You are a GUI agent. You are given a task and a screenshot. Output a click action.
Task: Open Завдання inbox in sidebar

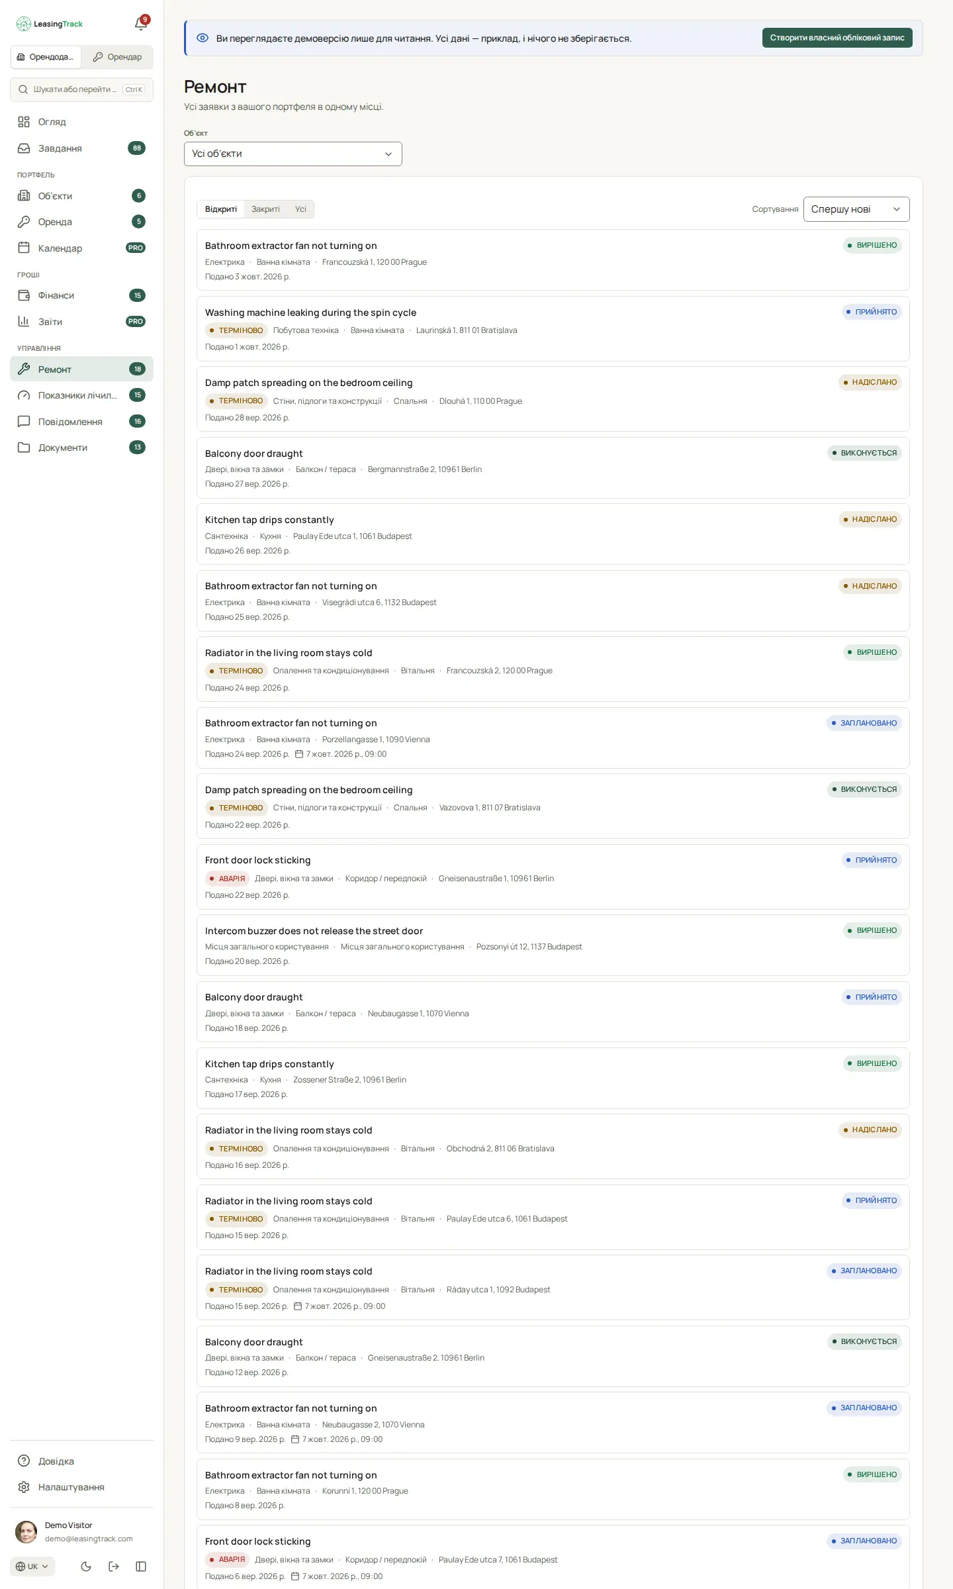[81, 148]
